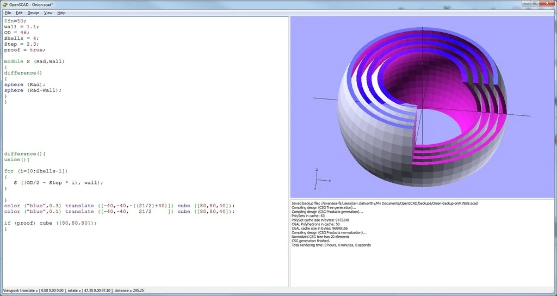Click the X/Y/Z axes indicator in the 3D view
The width and height of the screenshot is (557, 296).
[x=322, y=180]
